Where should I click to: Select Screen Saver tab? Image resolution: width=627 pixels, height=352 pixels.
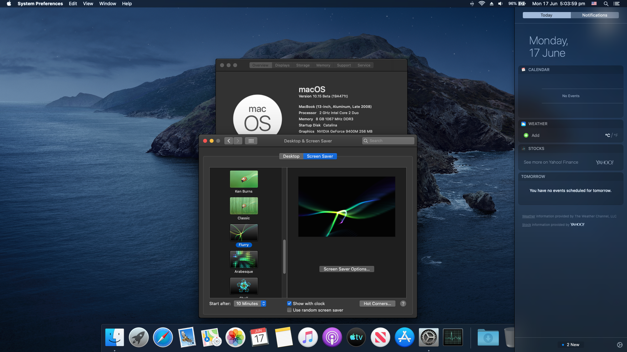click(320, 156)
